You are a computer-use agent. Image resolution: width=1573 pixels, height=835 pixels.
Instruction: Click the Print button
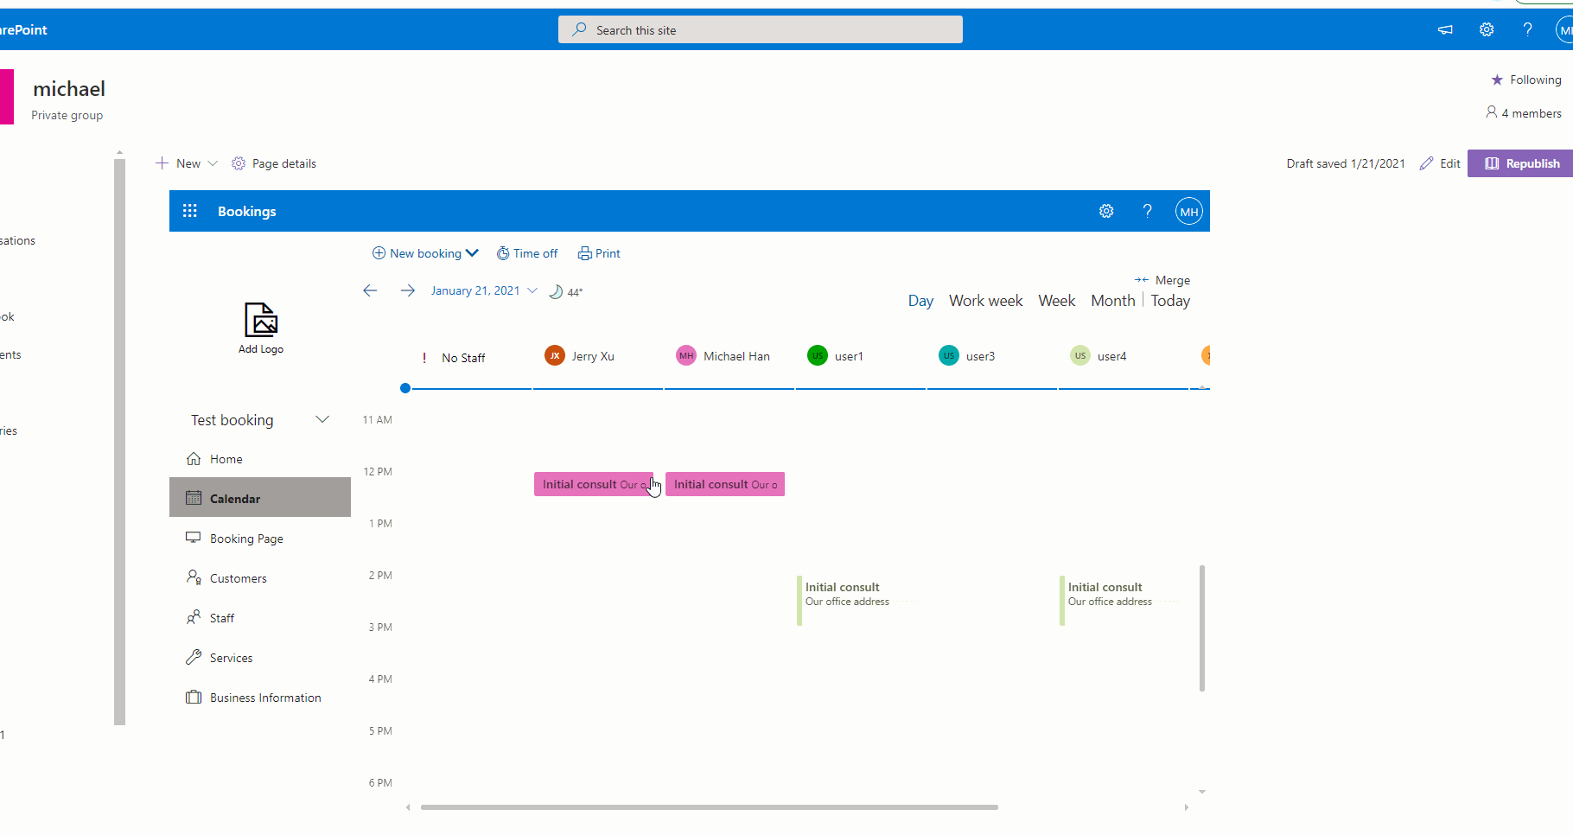point(599,253)
